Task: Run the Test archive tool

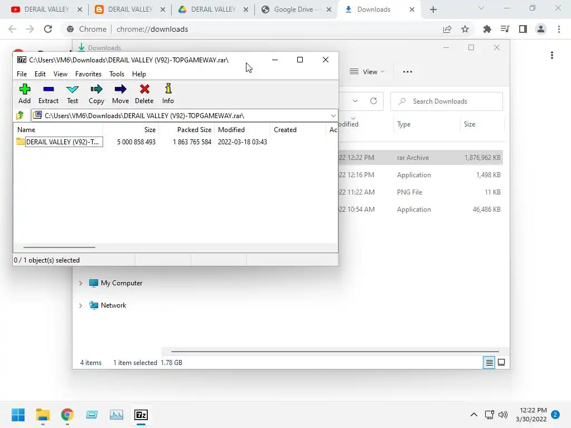Action: (x=72, y=94)
